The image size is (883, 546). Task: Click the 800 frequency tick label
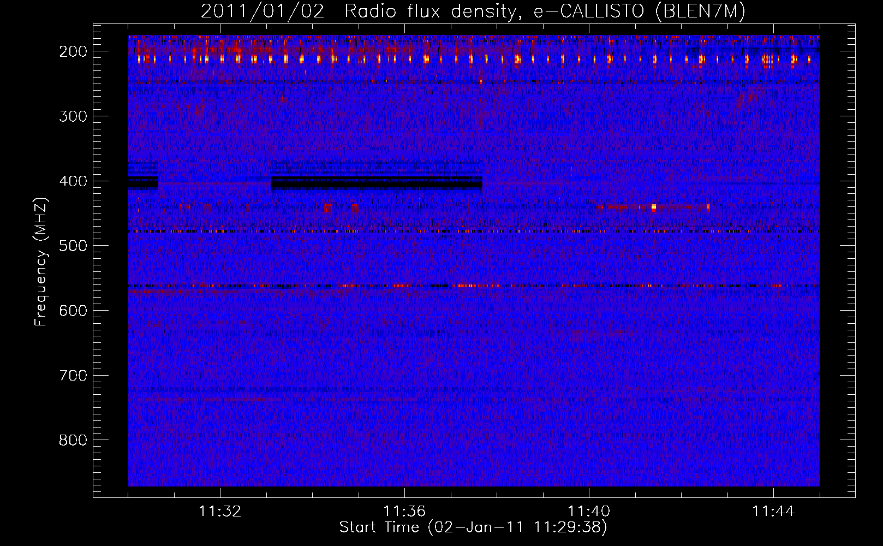click(73, 440)
